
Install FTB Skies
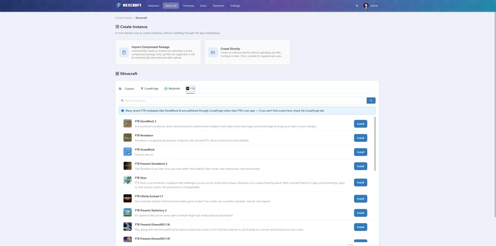361,183
